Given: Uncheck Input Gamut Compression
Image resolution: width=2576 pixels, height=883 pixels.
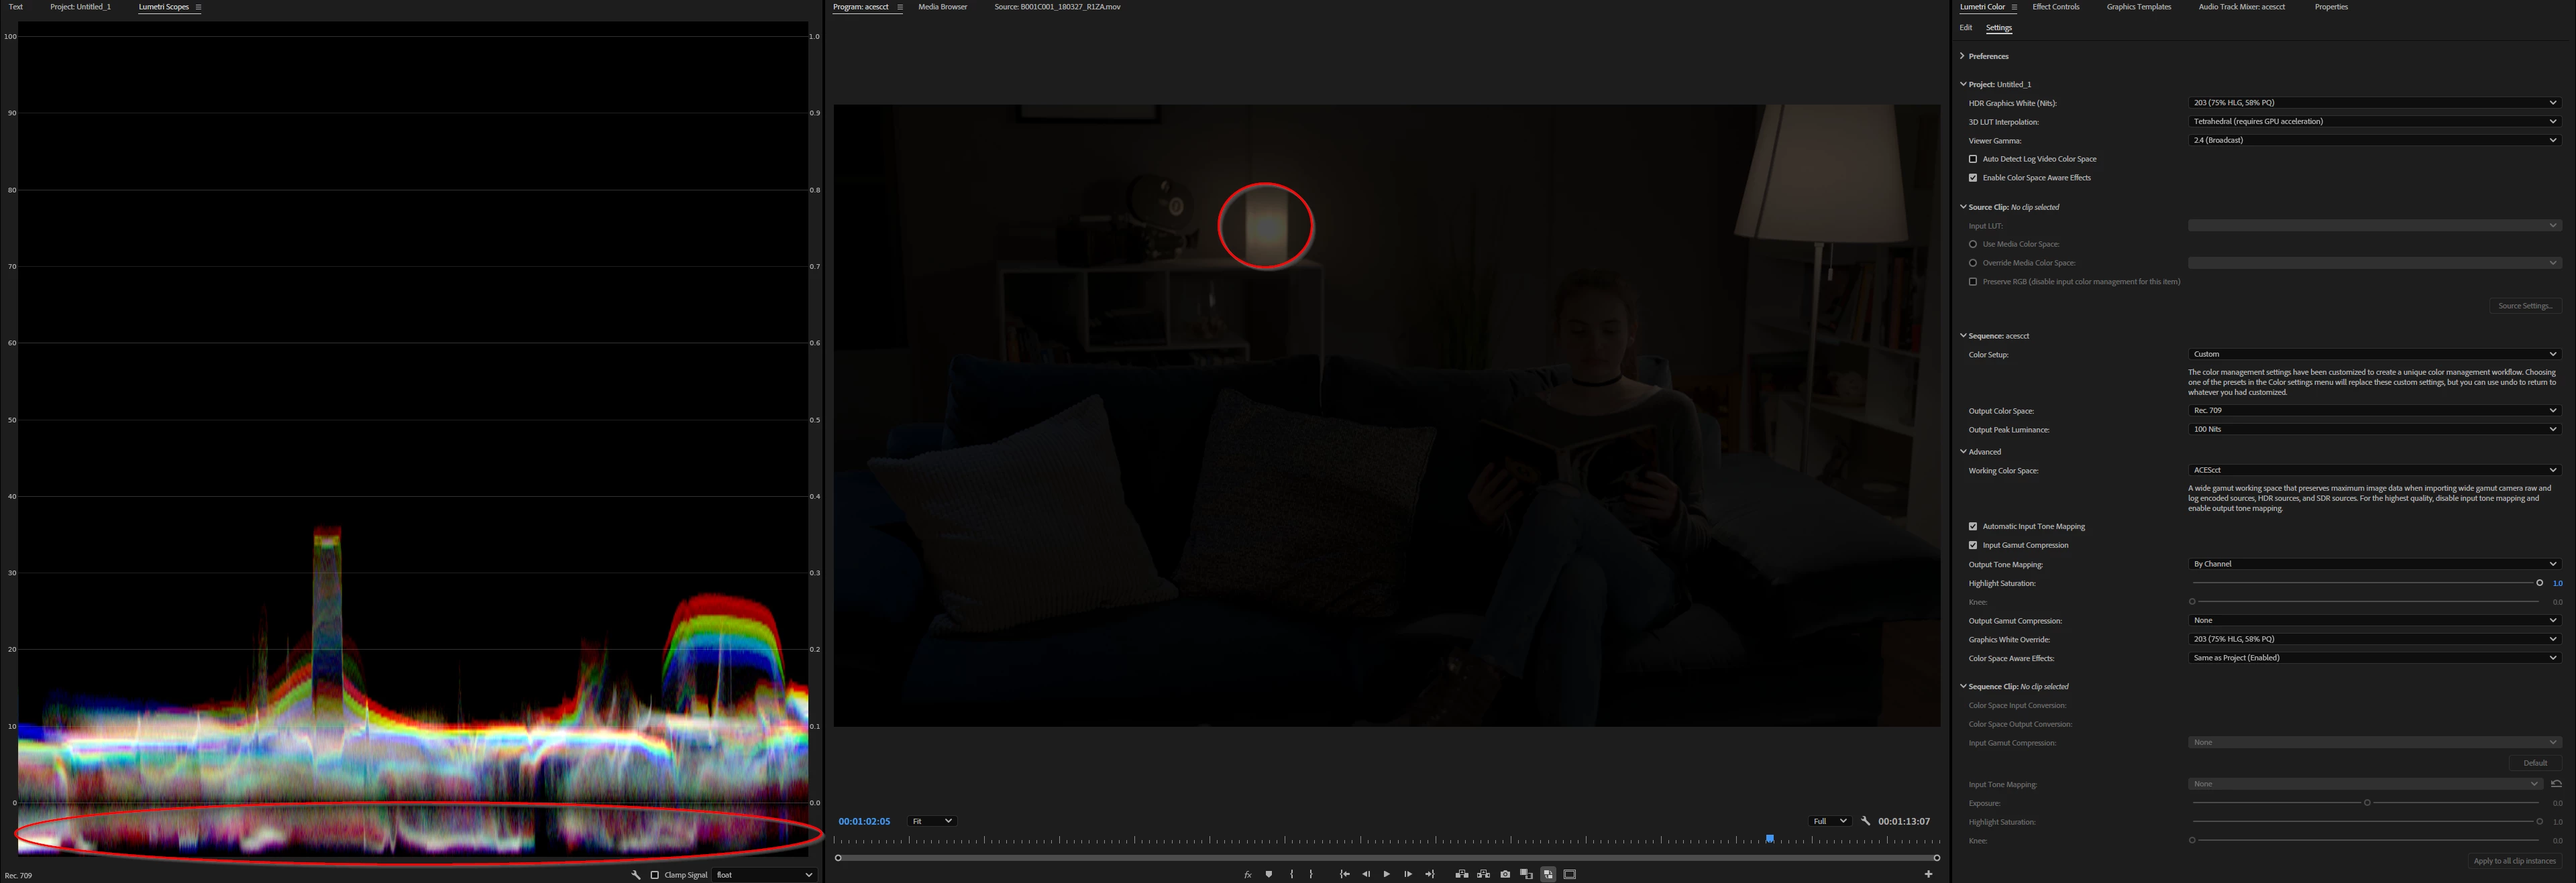Looking at the screenshot, I should (x=1973, y=545).
